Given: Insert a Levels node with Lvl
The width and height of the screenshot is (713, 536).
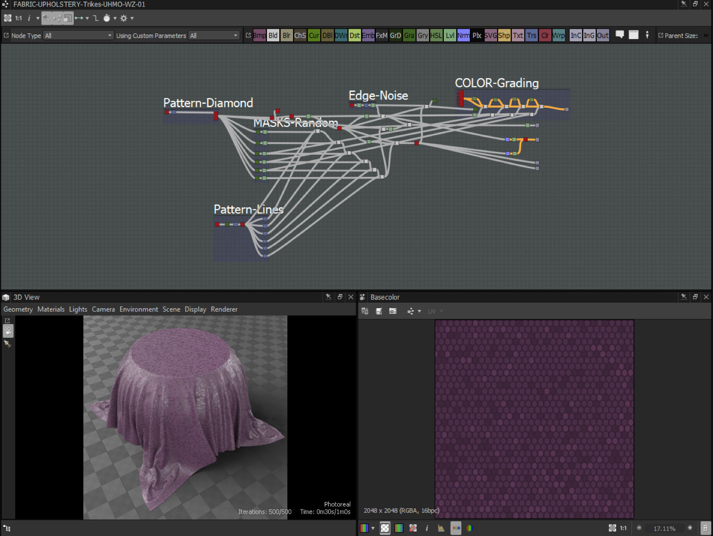Looking at the screenshot, I should point(450,35).
